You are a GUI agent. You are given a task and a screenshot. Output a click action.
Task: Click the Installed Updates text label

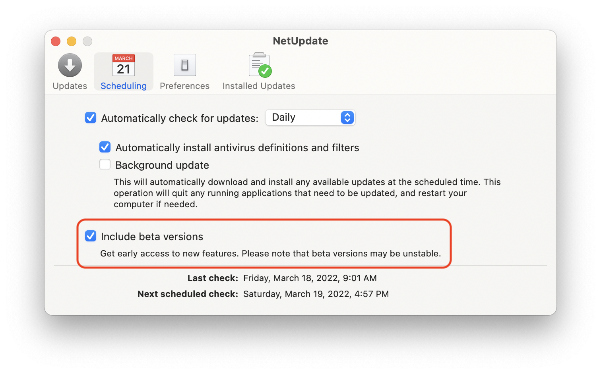point(259,86)
